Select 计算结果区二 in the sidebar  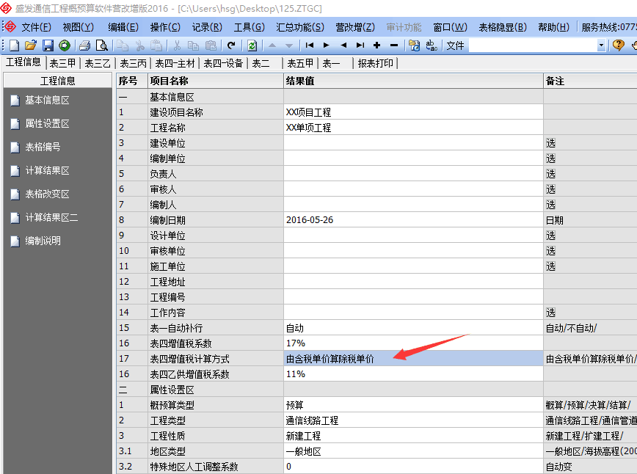51,218
